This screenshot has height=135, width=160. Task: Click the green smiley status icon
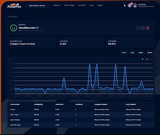14,28
